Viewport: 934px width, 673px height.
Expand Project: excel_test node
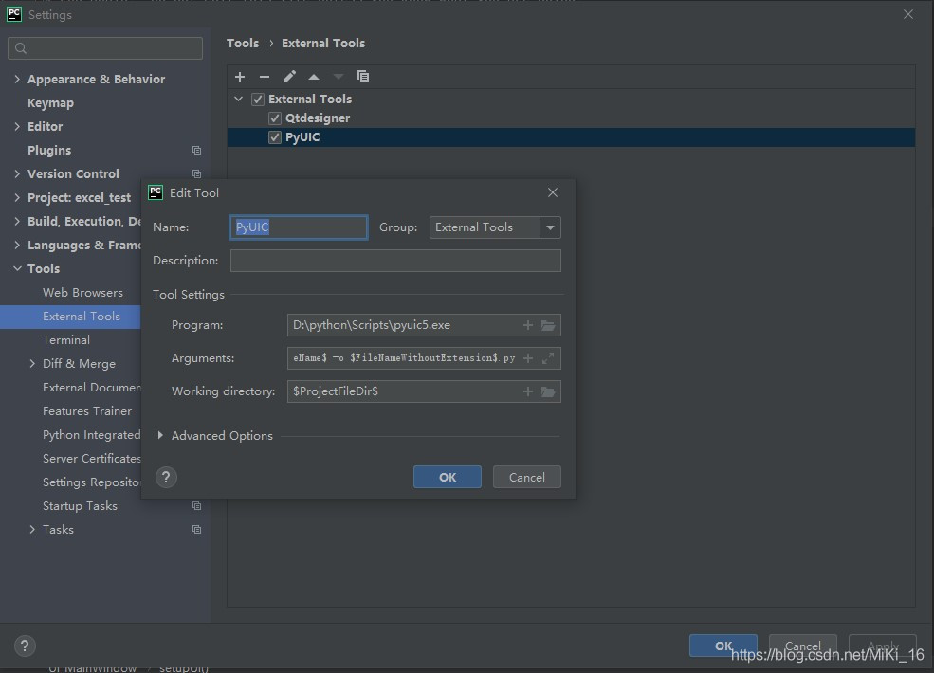click(17, 198)
